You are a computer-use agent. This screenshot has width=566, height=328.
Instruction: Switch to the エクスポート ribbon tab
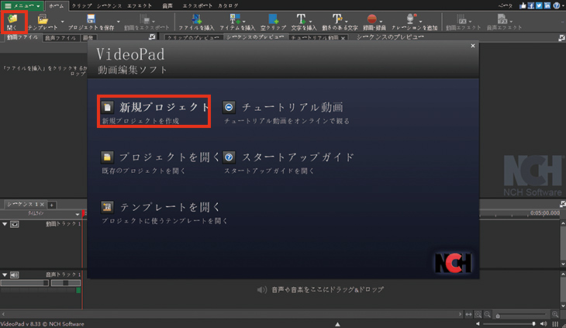click(199, 5)
